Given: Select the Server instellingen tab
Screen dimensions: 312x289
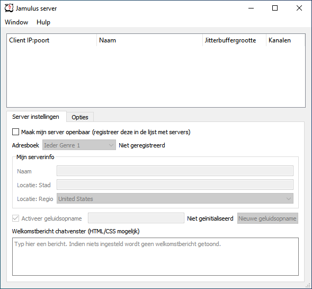Looking at the screenshot, I should 37,117.
